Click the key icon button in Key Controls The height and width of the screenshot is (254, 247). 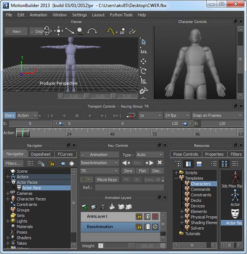86,179
